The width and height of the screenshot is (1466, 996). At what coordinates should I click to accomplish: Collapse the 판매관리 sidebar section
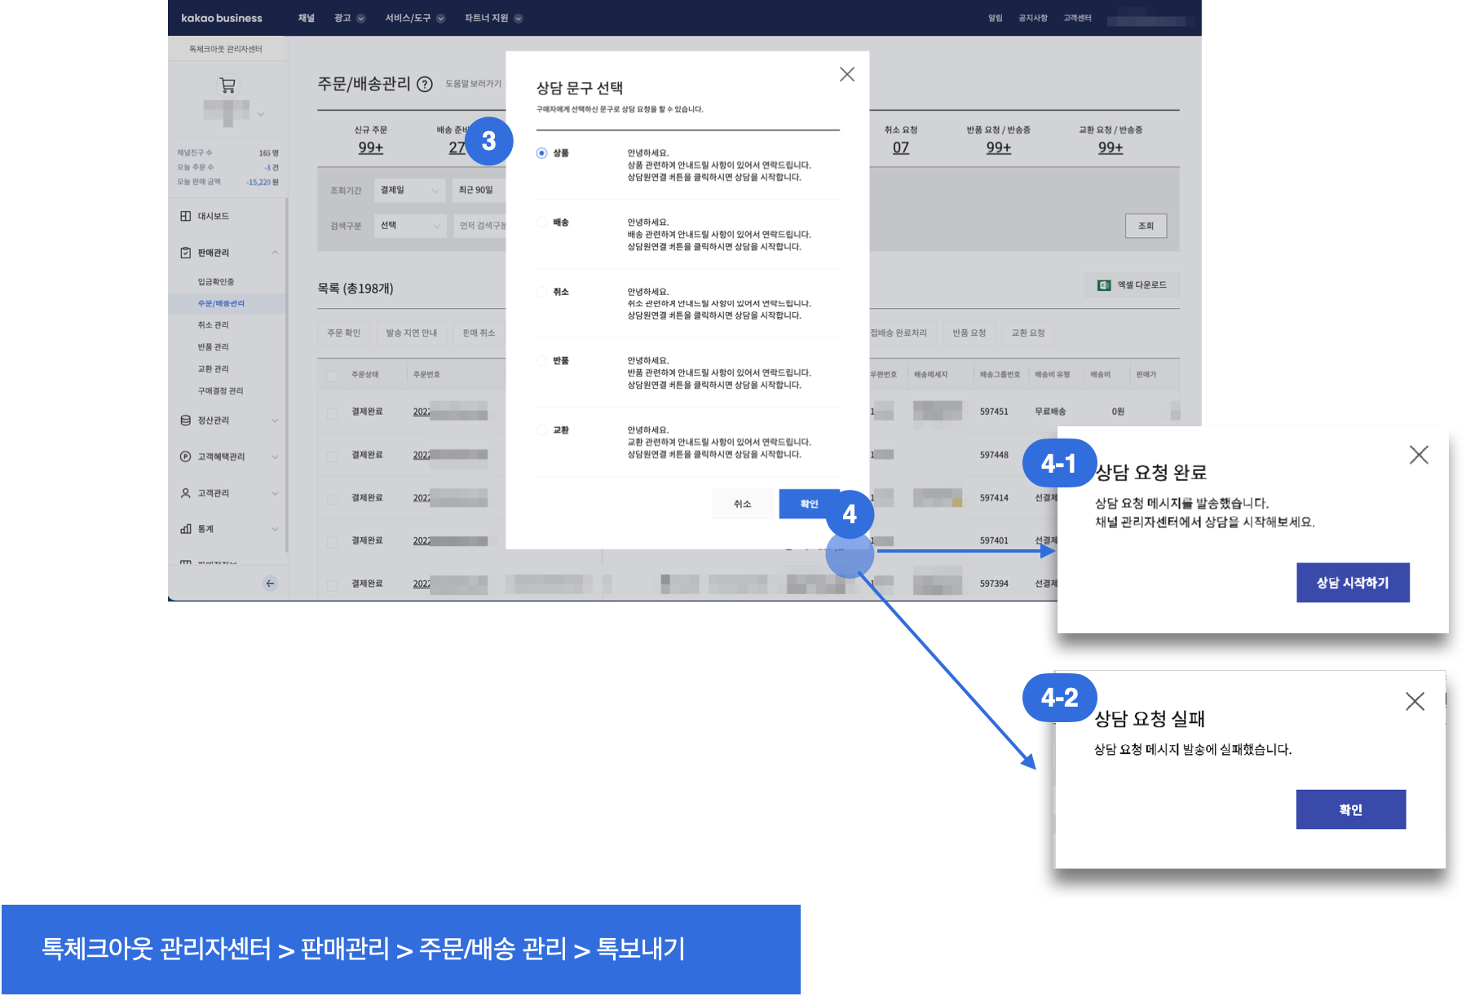275,253
